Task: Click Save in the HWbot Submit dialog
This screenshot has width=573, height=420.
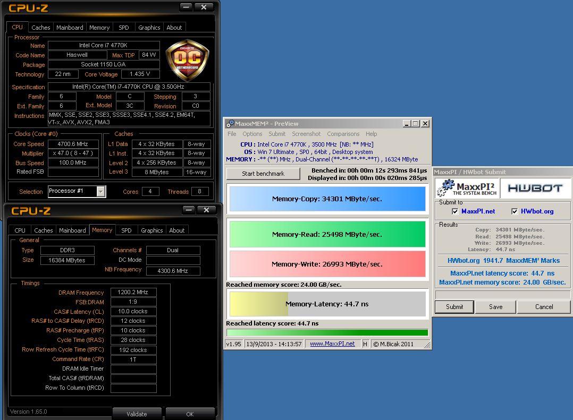Action: (x=495, y=307)
